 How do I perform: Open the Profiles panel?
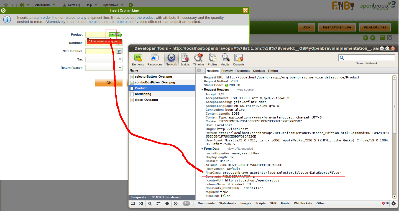213,60
